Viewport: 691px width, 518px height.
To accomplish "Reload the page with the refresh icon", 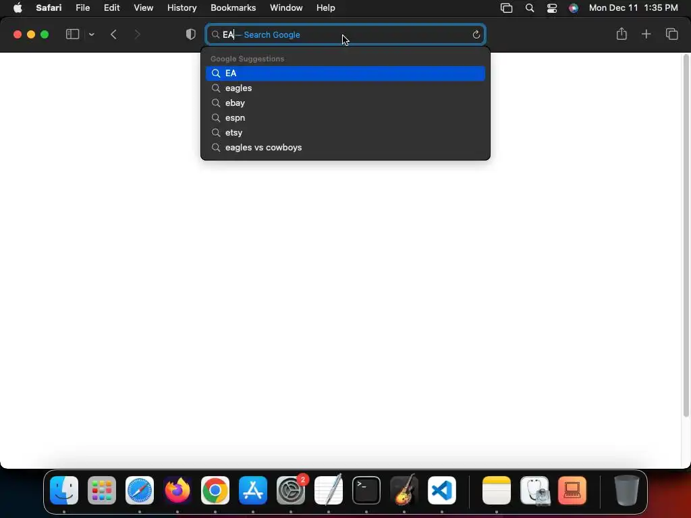I will [476, 34].
